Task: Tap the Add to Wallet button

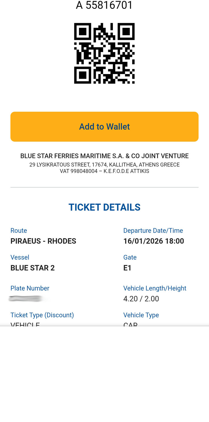Action: tap(105, 127)
